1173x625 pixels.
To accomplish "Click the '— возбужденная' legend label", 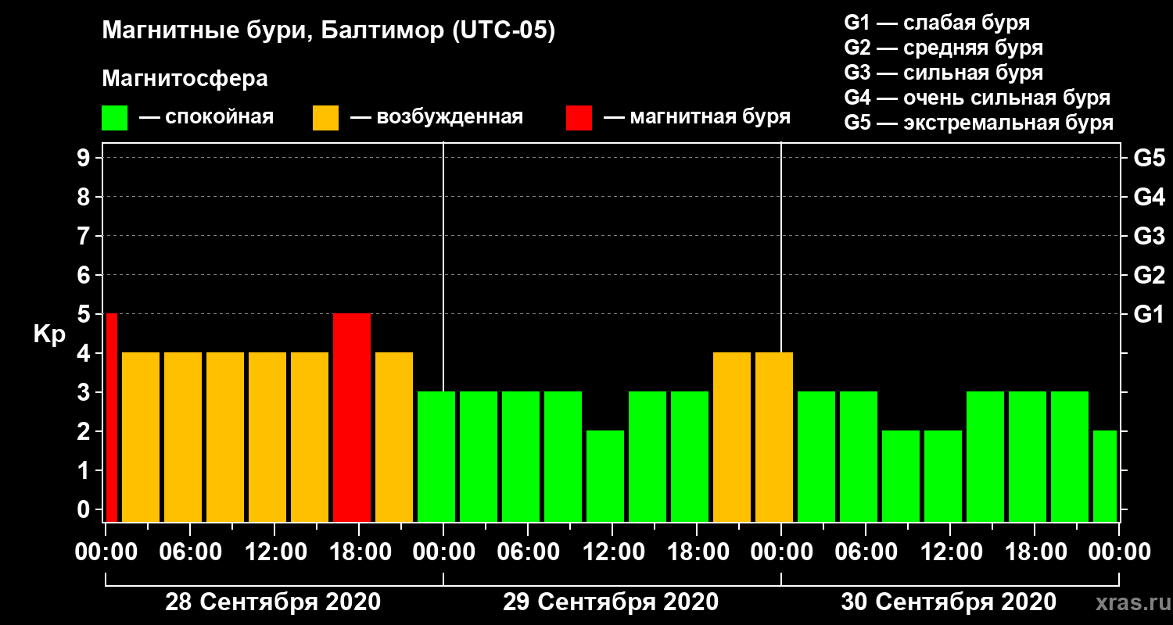I will [436, 117].
